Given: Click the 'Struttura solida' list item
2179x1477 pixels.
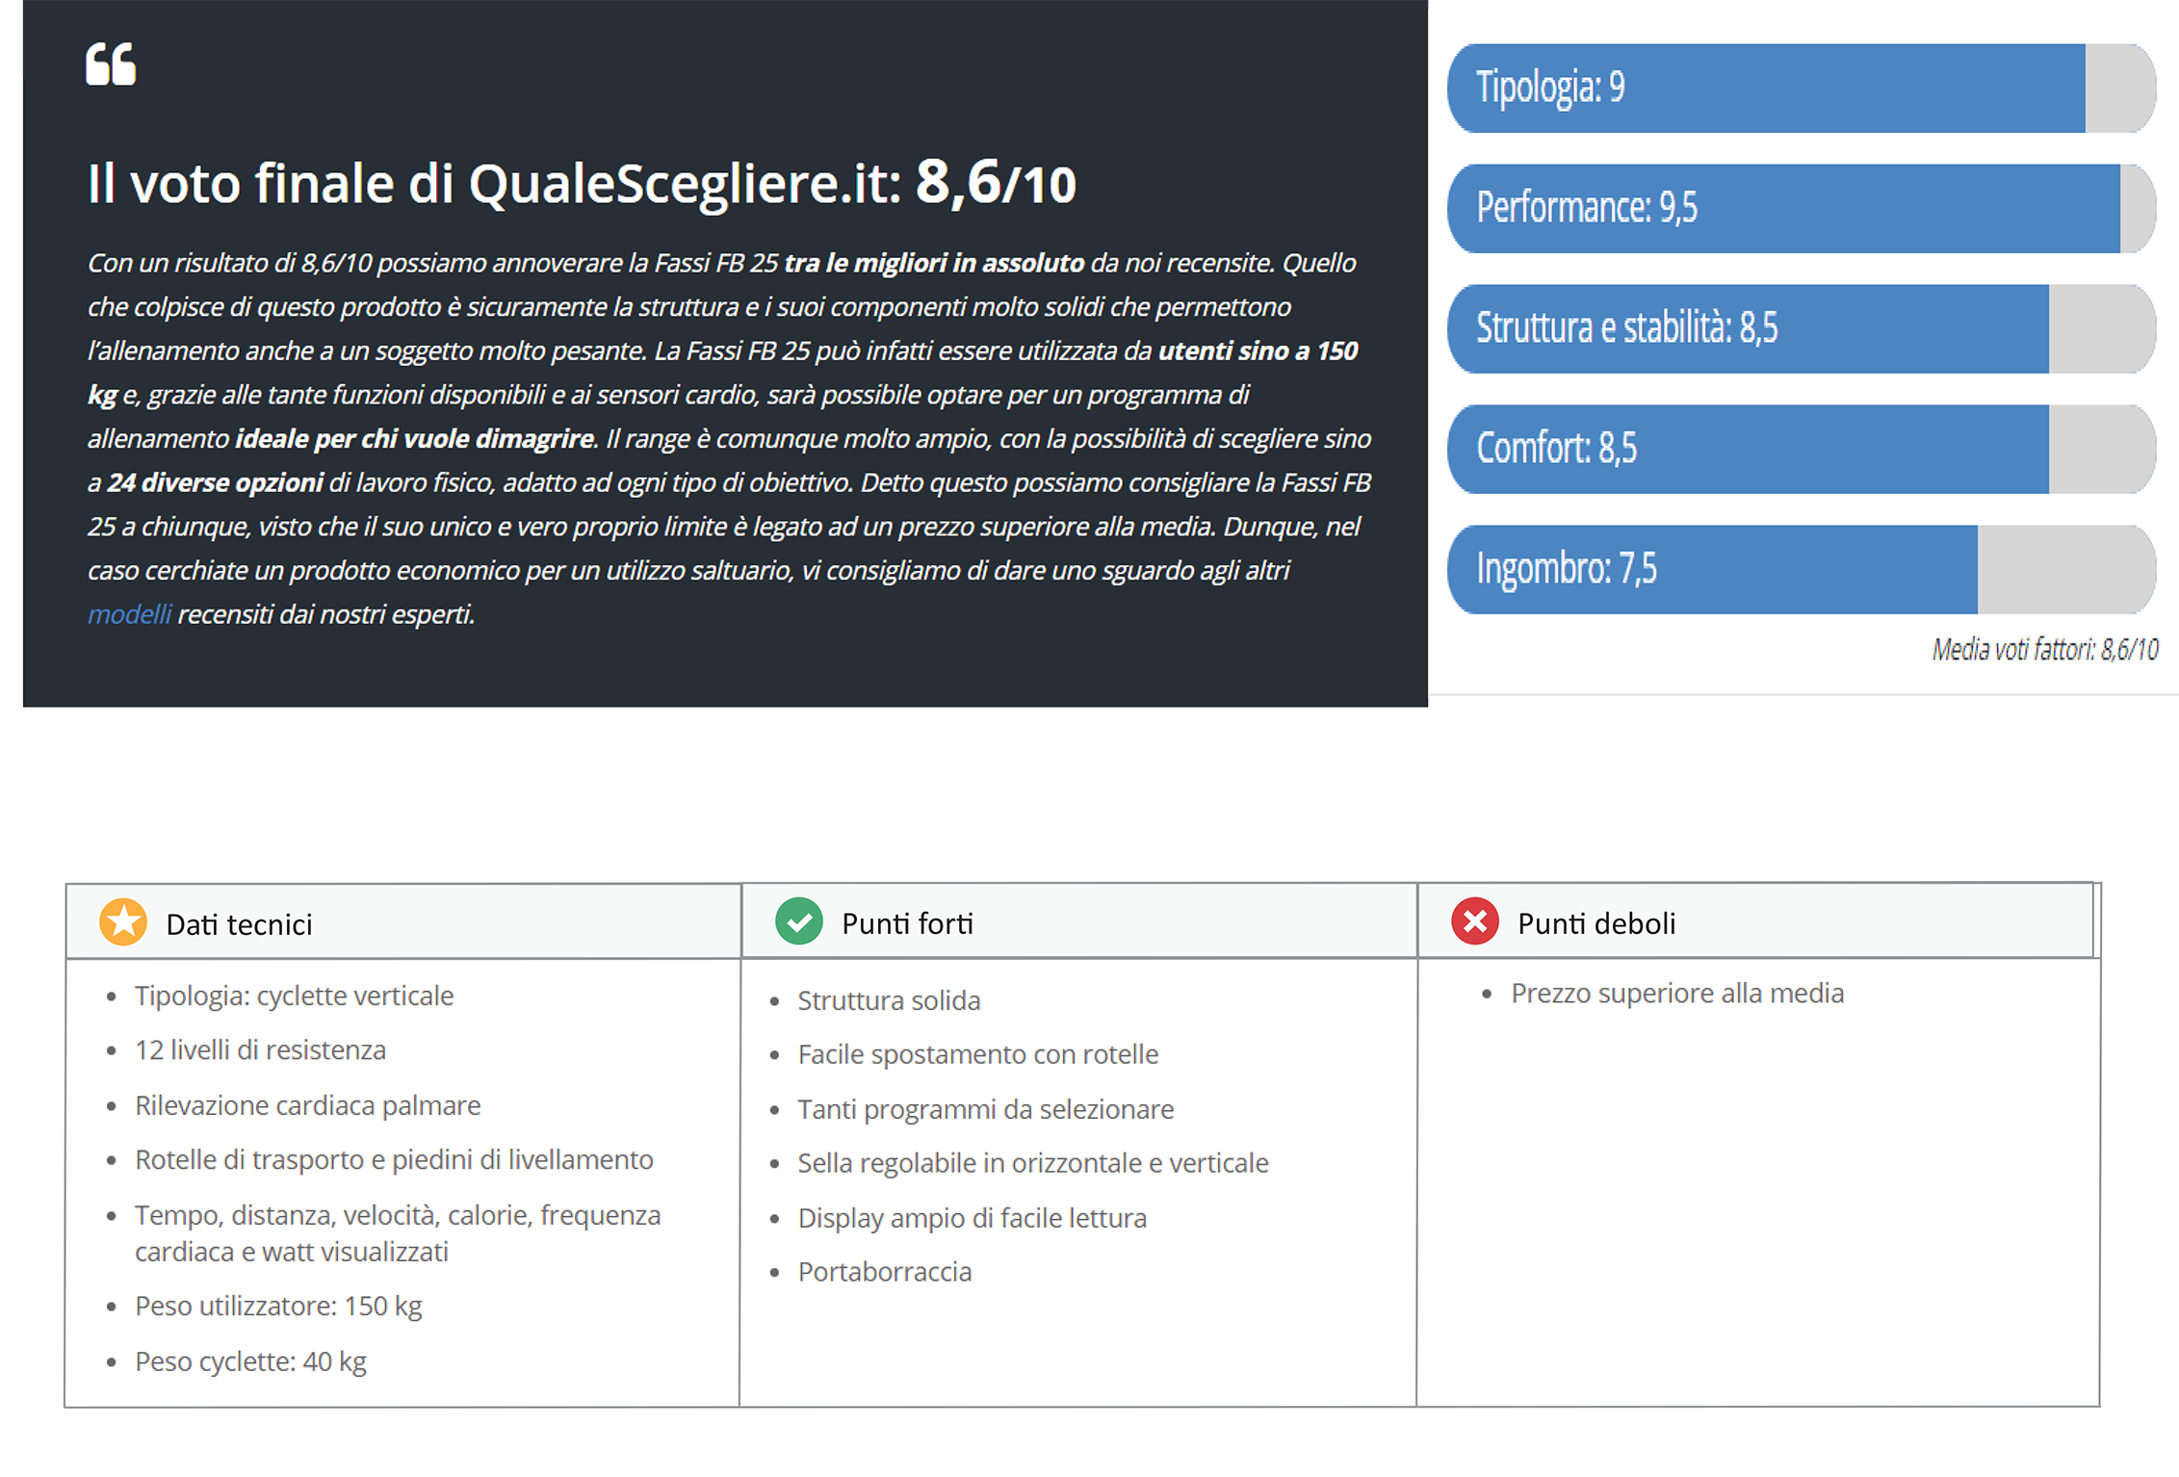Looking at the screenshot, I should [889, 1000].
